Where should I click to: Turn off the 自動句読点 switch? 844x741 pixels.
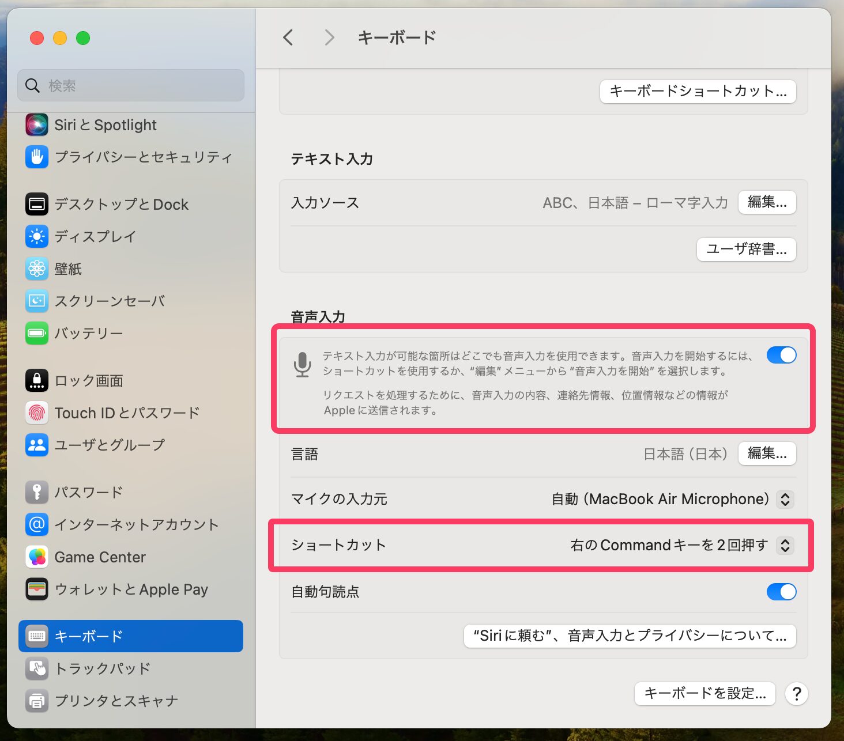click(x=781, y=592)
